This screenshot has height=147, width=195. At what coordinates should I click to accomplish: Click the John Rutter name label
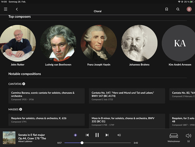pos(18,65)
